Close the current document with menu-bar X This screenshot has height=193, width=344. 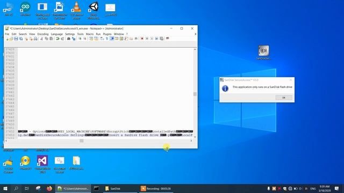click(x=195, y=34)
